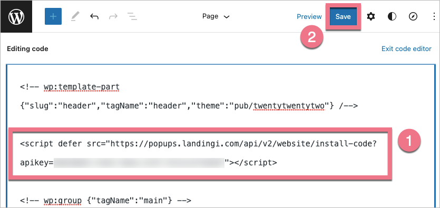Click the wp:template-part comment line
The width and height of the screenshot is (440, 208).
coord(70,87)
